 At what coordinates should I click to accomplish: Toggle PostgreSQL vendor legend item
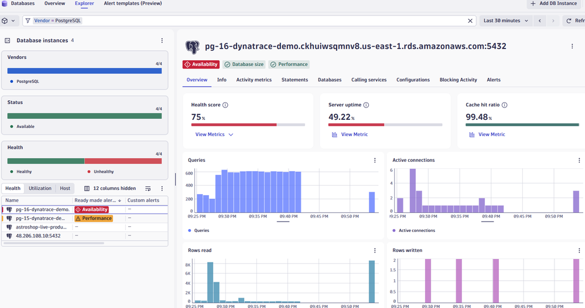pos(25,82)
